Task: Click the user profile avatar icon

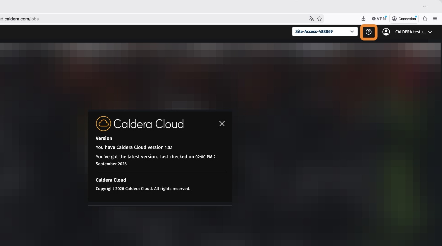Action: point(386,32)
